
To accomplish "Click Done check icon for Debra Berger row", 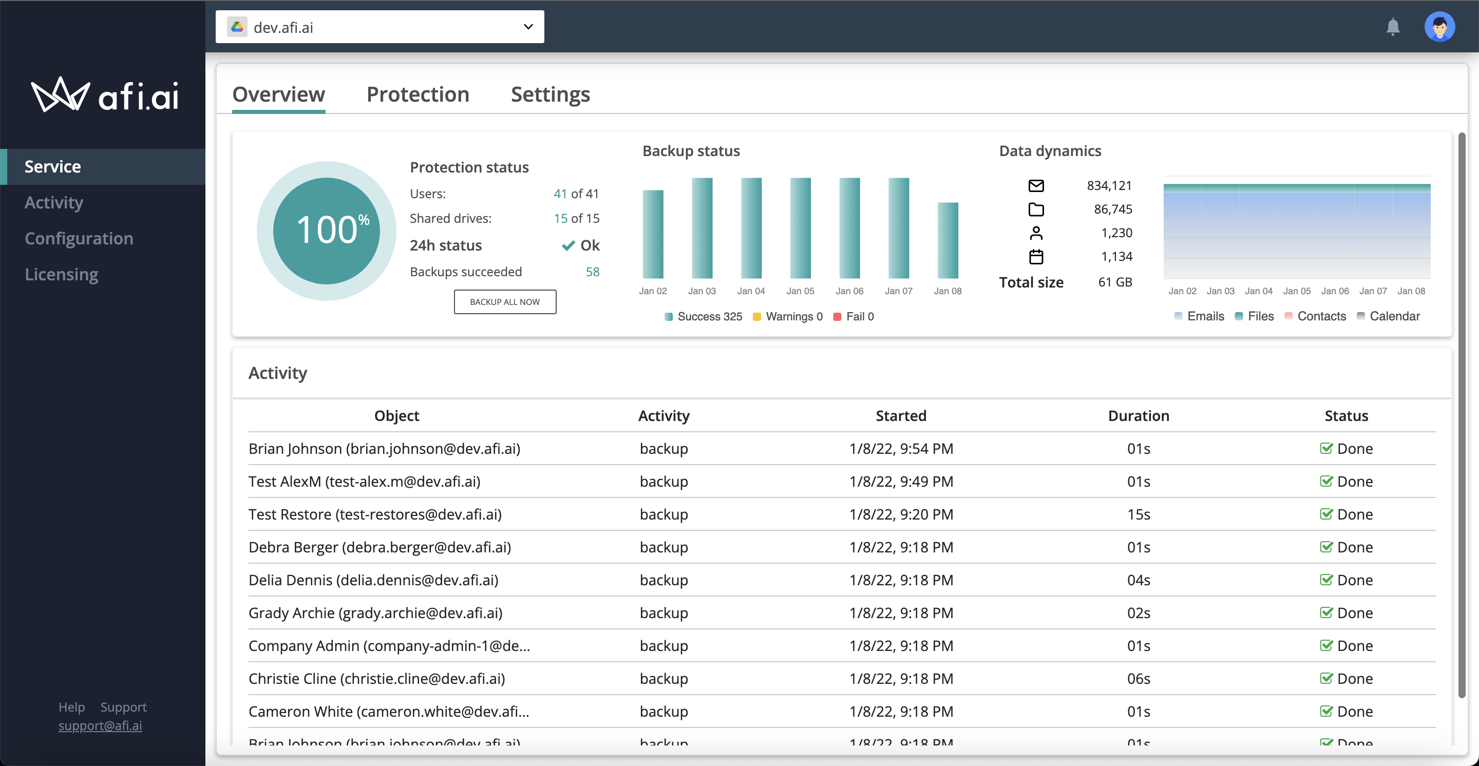I will tap(1325, 547).
